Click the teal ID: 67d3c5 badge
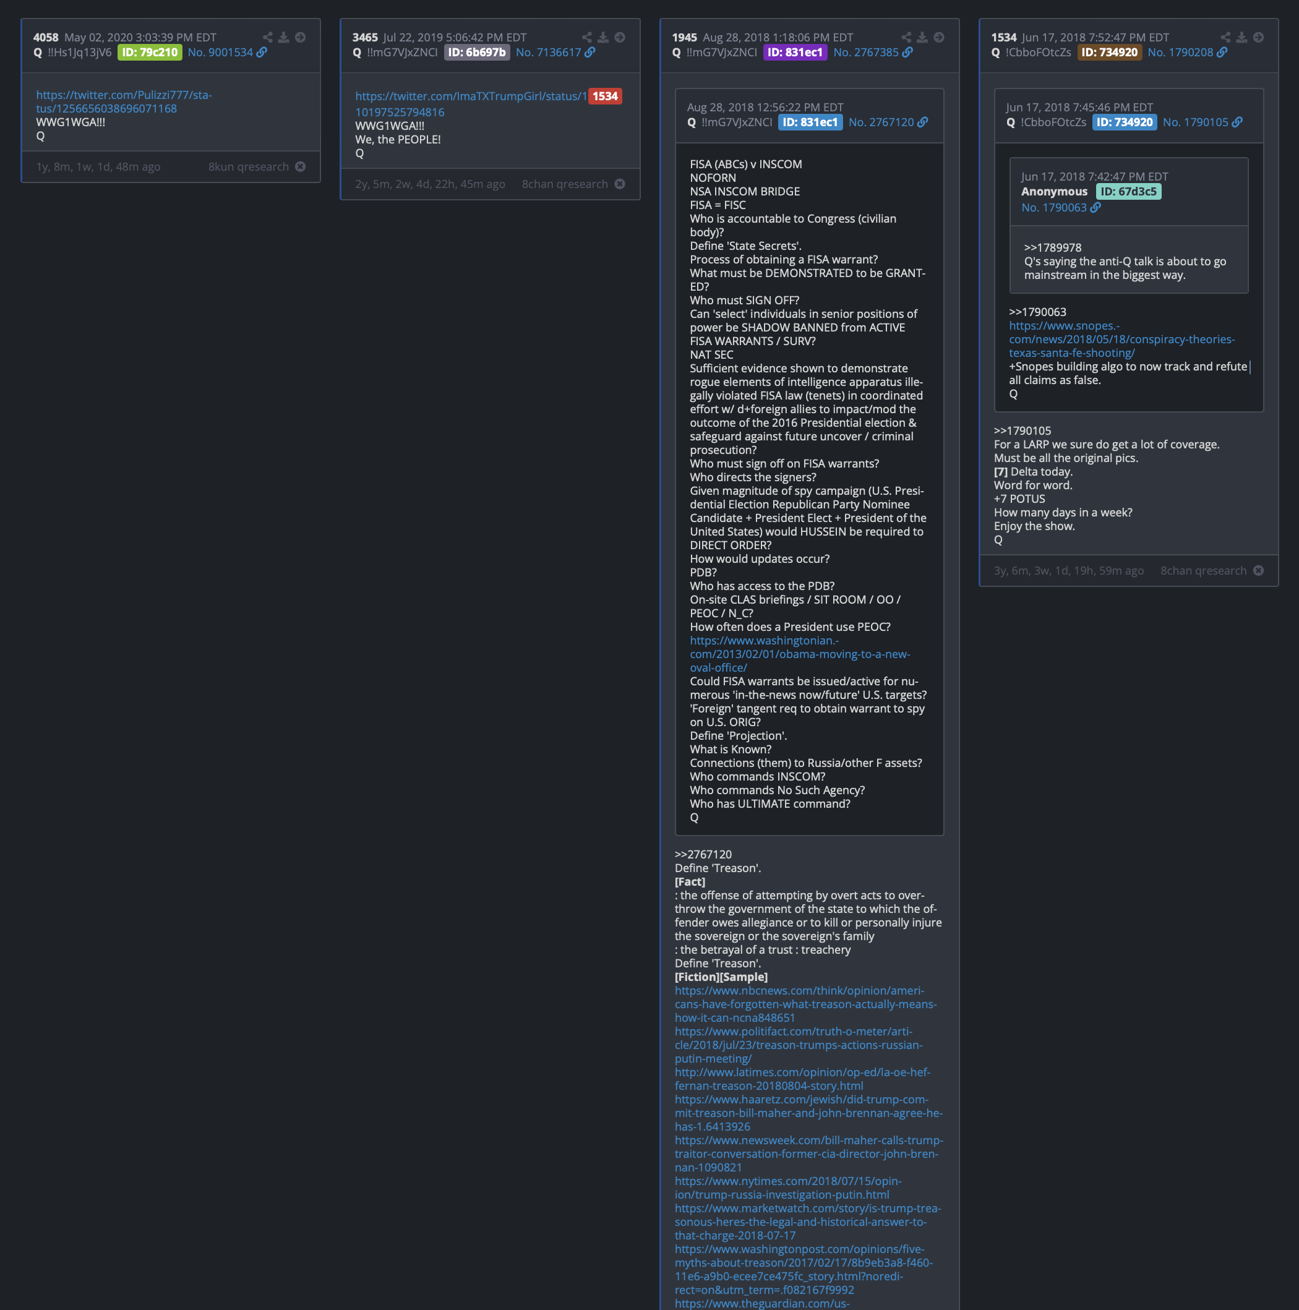Screen dimensions: 1299x1310 [1129, 191]
